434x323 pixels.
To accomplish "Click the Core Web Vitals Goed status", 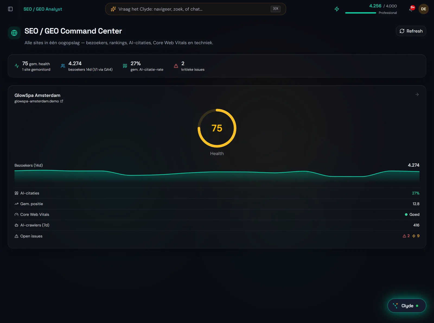I will [x=412, y=214].
